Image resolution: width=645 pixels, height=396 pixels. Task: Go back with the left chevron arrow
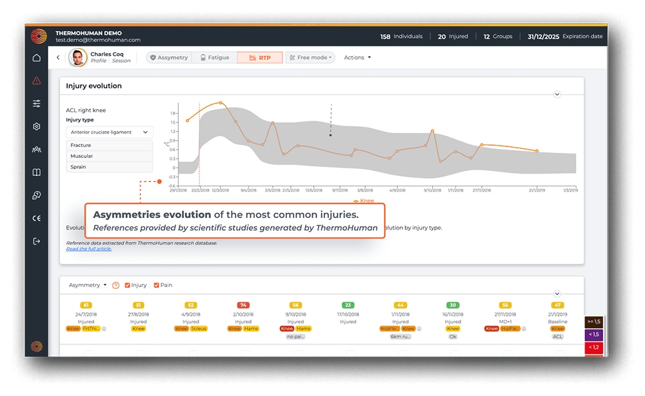coord(58,57)
